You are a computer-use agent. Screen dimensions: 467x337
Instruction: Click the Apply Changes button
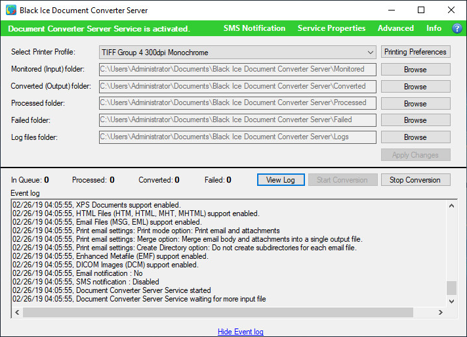coord(415,155)
